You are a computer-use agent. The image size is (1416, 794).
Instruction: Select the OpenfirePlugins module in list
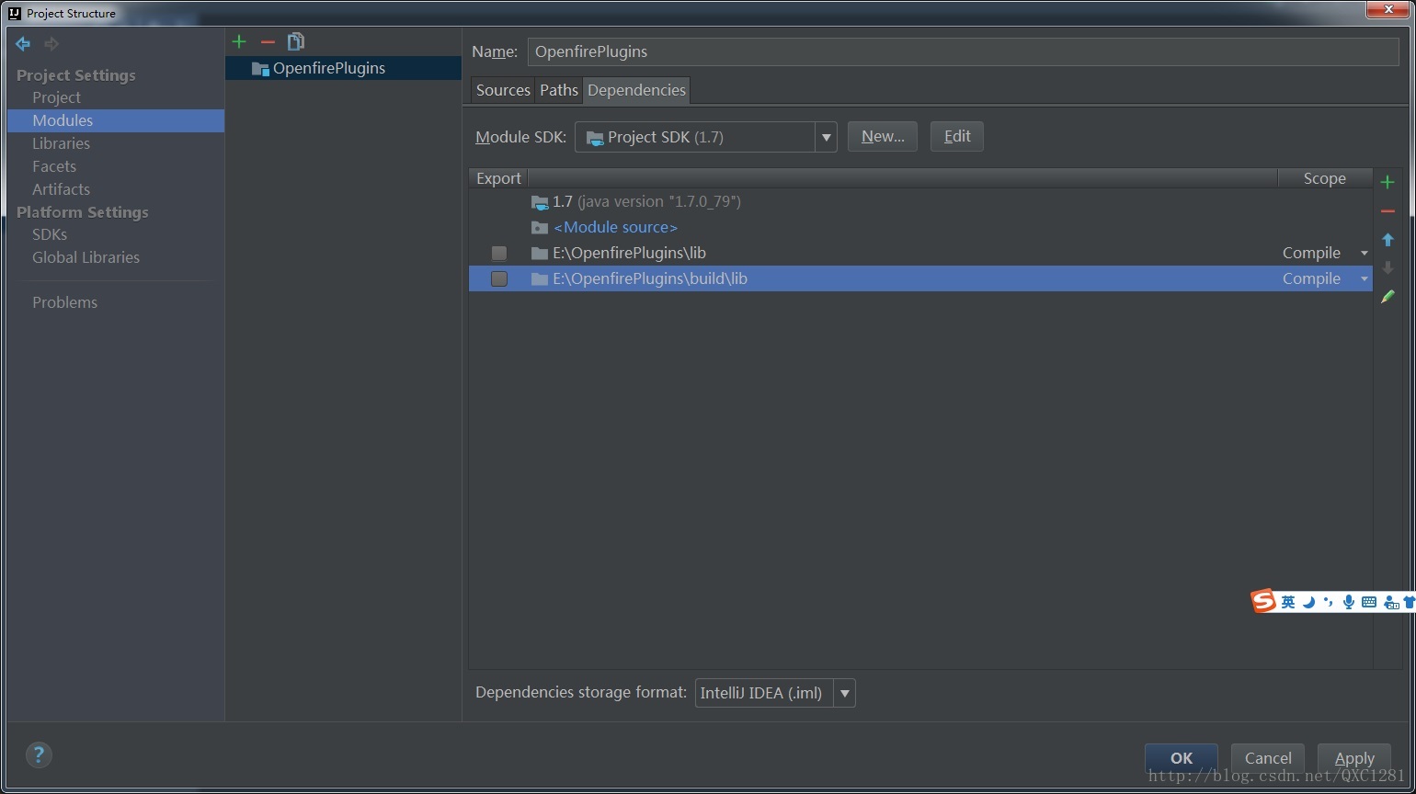[343, 68]
